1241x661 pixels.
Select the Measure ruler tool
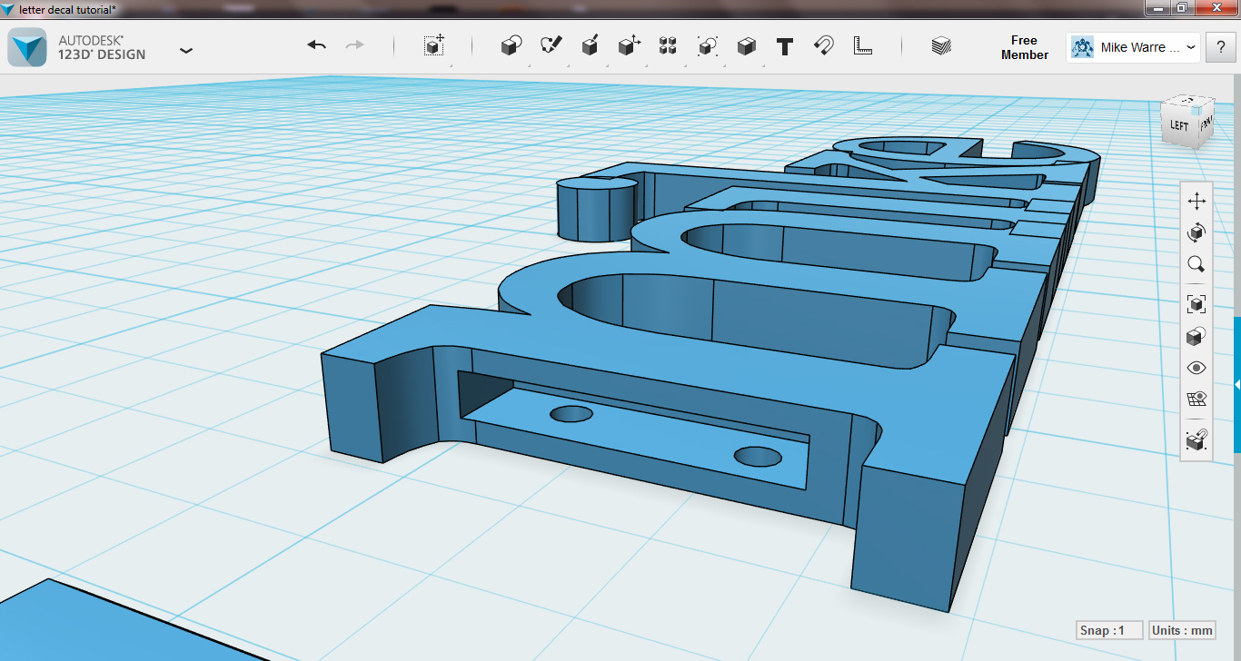click(x=862, y=45)
